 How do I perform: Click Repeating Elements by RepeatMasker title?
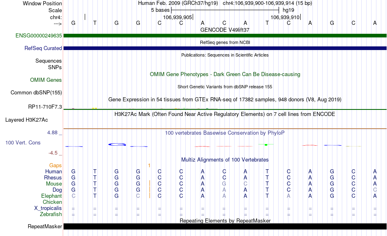pos(225,221)
